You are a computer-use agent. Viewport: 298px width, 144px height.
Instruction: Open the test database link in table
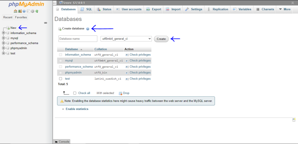67,79
